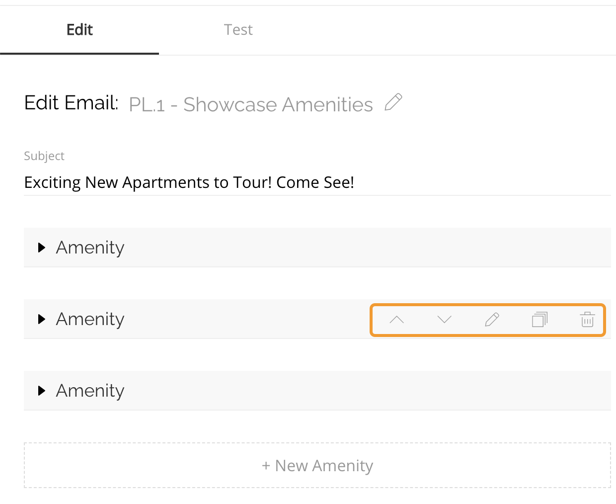This screenshot has width=616, height=504.
Task: Move the second Amenity up
Action: tap(396, 320)
